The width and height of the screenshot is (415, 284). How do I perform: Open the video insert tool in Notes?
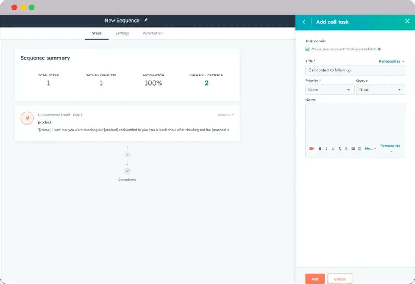(312, 149)
